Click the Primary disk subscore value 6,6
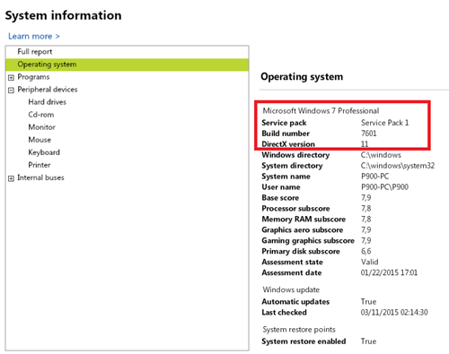Image resolution: width=449 pixels, height=354 pixels. (366, 251)
